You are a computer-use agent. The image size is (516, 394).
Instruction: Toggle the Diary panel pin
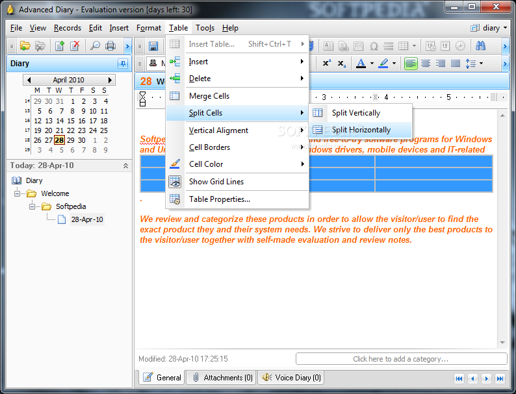123,64
